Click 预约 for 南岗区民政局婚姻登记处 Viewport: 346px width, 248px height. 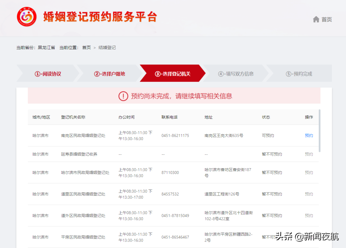tap(309, 136)
